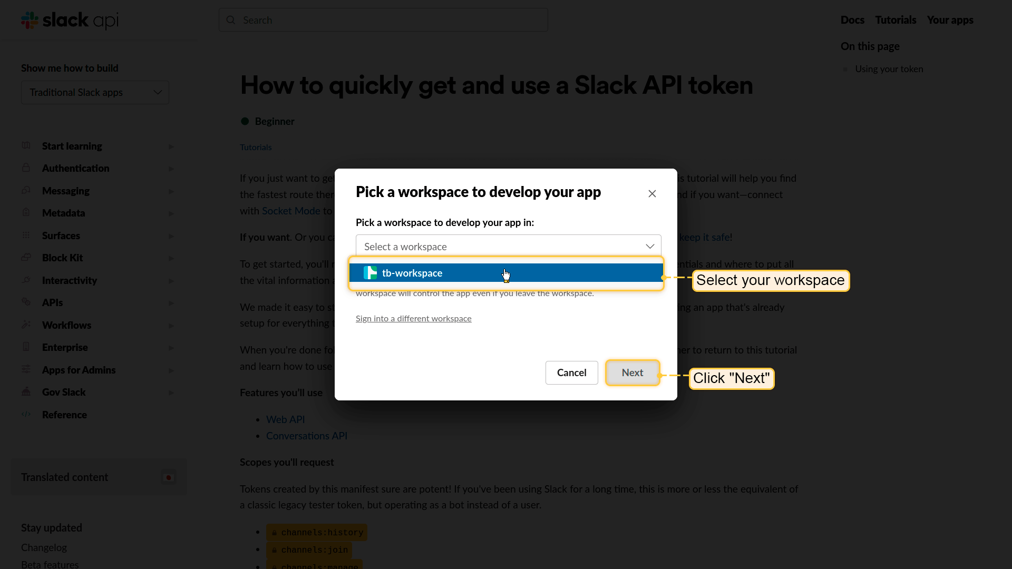Expand the Start learning section arrow
The image size is (1012, 569).
[x=171, y=146]
